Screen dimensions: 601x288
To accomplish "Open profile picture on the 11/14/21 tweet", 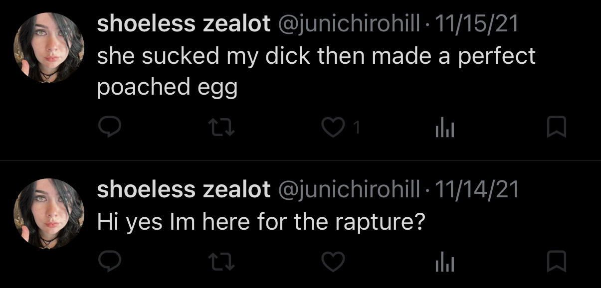I will pos(48,213).
